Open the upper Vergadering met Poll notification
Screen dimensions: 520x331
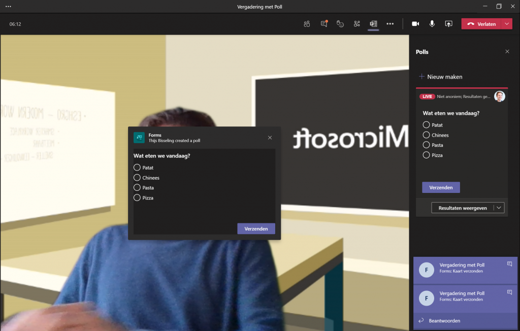pyautogui.click(x=465, y=270)
